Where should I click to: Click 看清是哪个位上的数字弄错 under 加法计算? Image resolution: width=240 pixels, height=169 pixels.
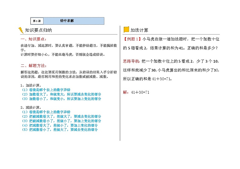click(x=46, y=90)
